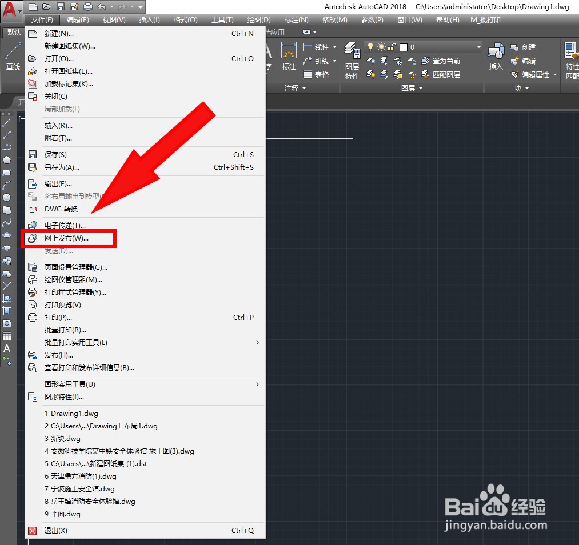Image resolution: width=579 pixels, height=545 pixels.
Task: Switch to the 默认 ribbon tab
Action: pyautogui.click(x=13, y=32)
